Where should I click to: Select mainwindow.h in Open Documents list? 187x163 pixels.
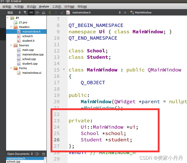pos(25,158)
